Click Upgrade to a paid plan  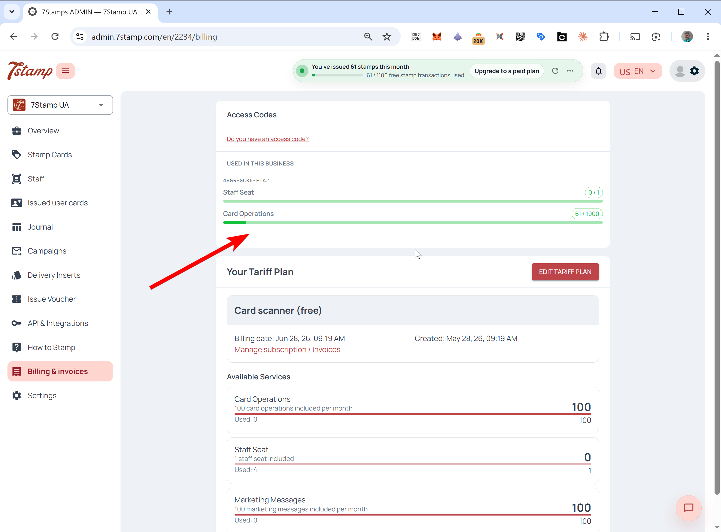click(507, 71)
